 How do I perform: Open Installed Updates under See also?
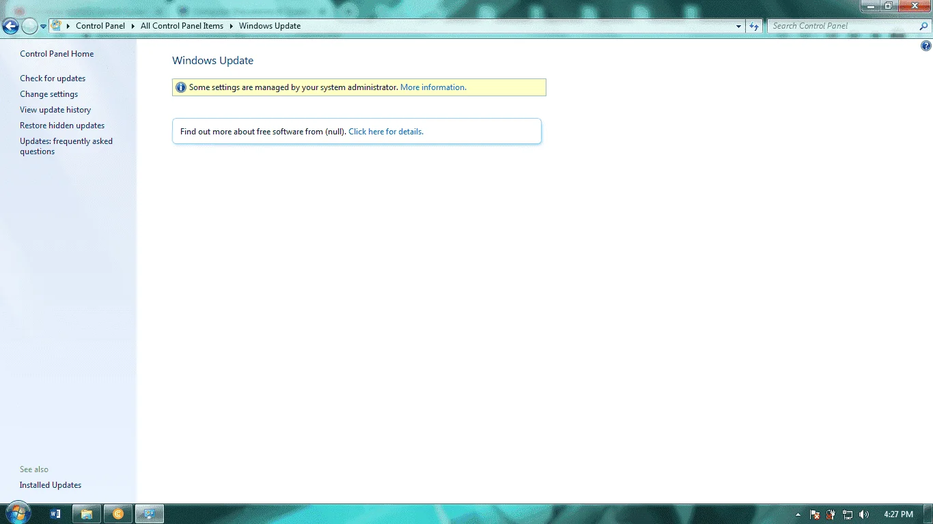tap(51, 485)
